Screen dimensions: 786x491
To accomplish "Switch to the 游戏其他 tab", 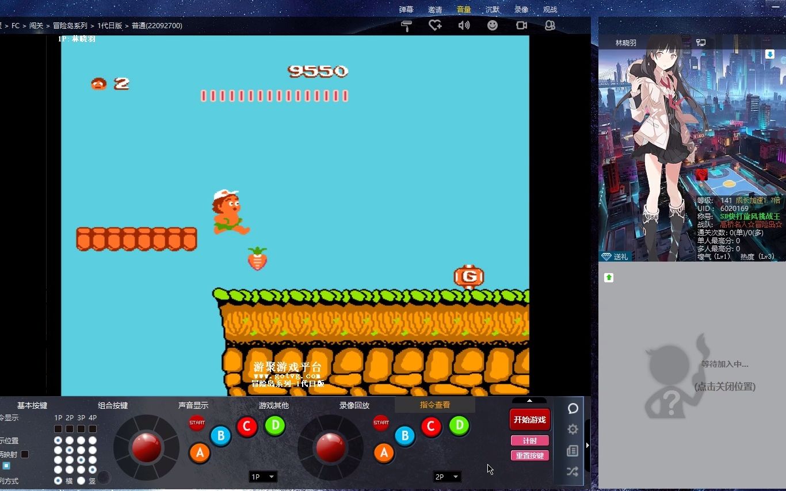I will (x=274, y=405).
